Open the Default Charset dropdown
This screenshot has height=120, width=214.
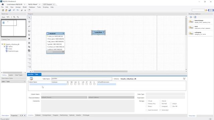tap(64, 97)
